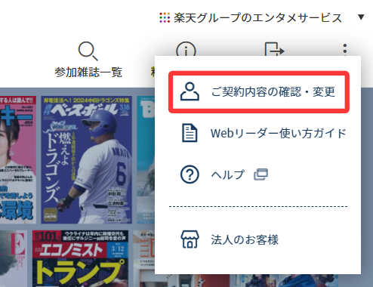Click the logout arrow icon
373x287 pixels.
[x=274, y=49]
